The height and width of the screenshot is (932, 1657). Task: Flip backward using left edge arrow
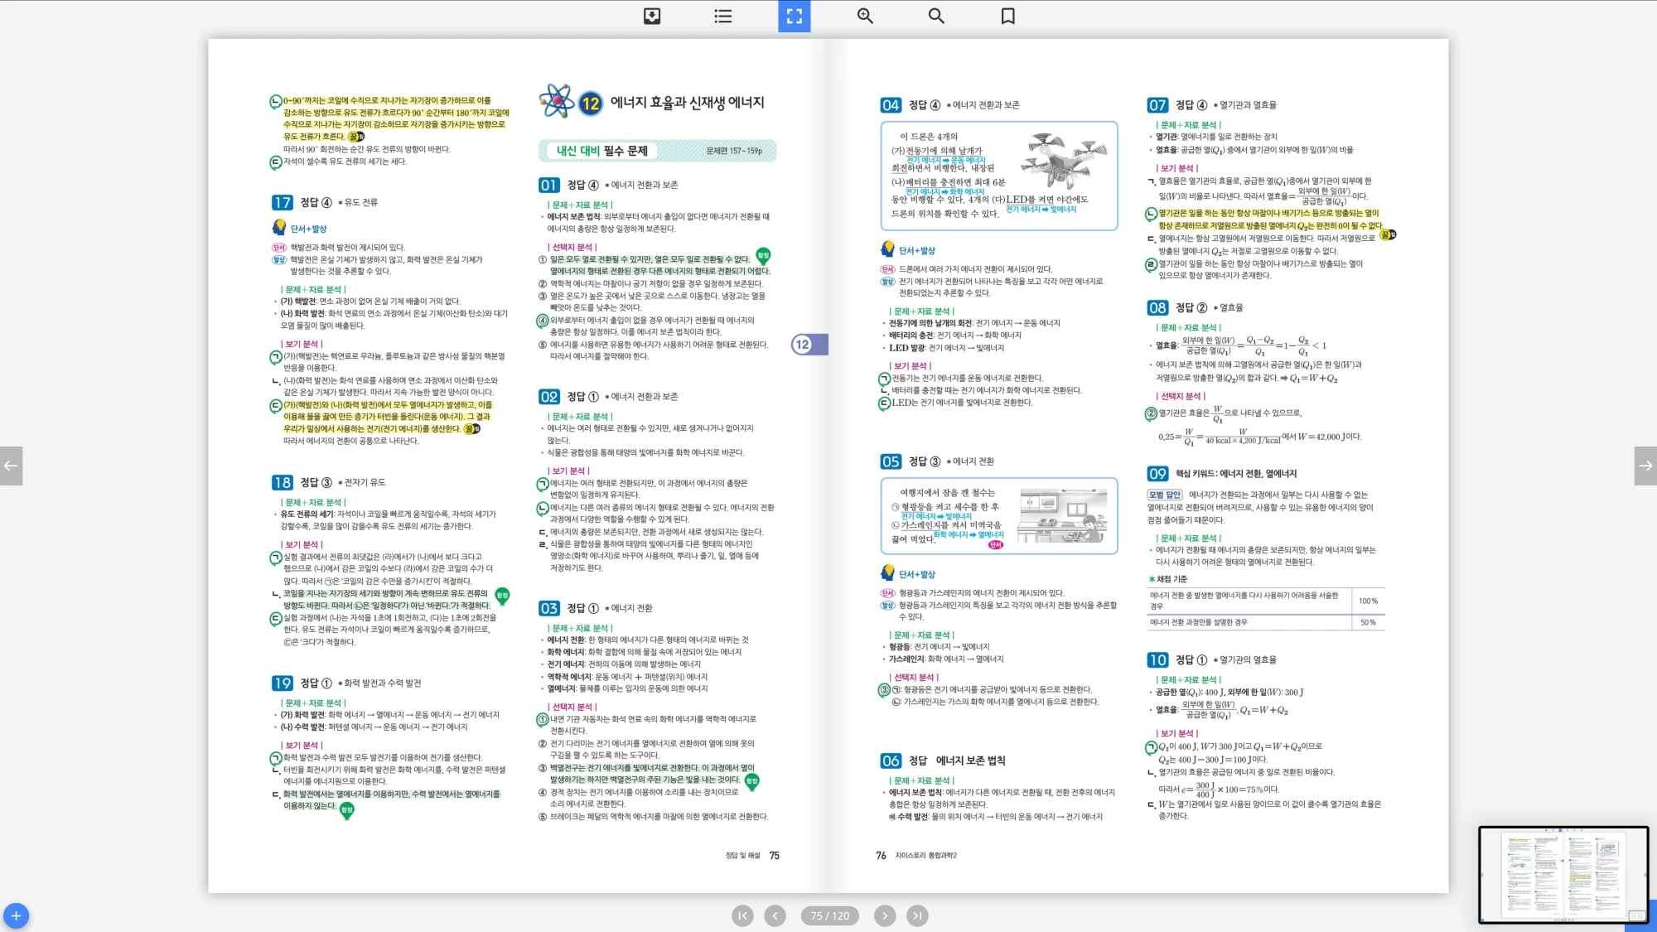11,466
